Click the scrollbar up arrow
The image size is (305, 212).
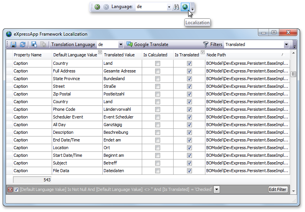[x=294, y=53]
